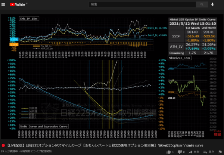Image resolution: width=224 pixels, height=155 pixels.
Task: Click the 06月限 legend entry
Action: [x=29, y=111]
